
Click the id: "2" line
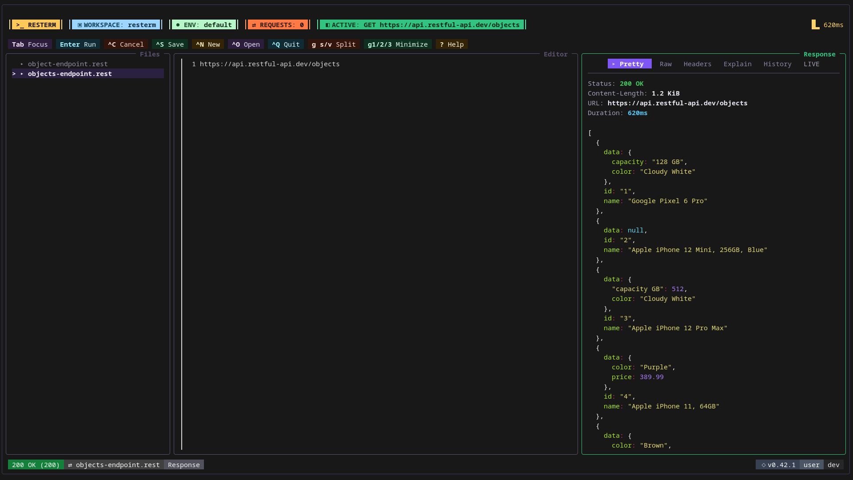(620, 240)
